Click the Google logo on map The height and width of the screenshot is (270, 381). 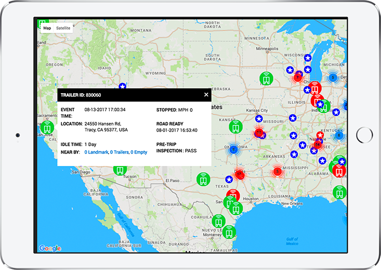pyautogui.click(x=50, y=248)
